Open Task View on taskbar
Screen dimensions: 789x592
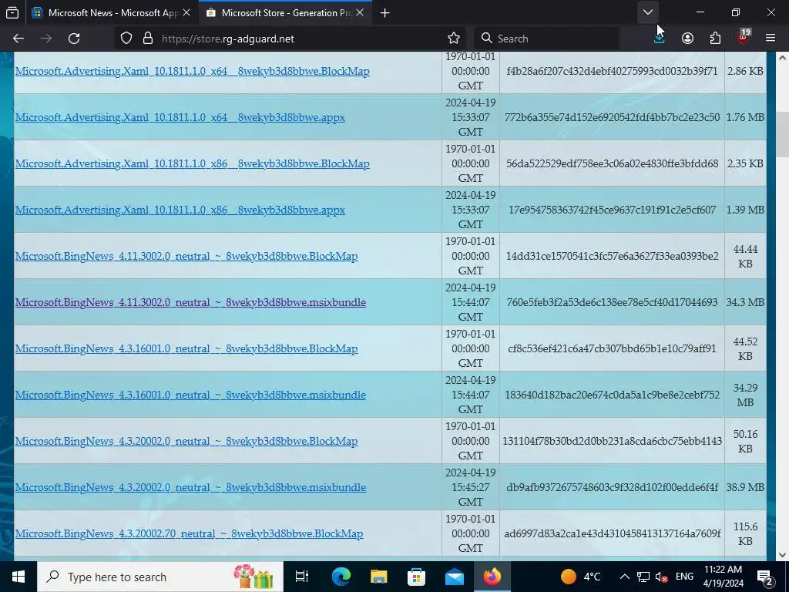point(302,577)
